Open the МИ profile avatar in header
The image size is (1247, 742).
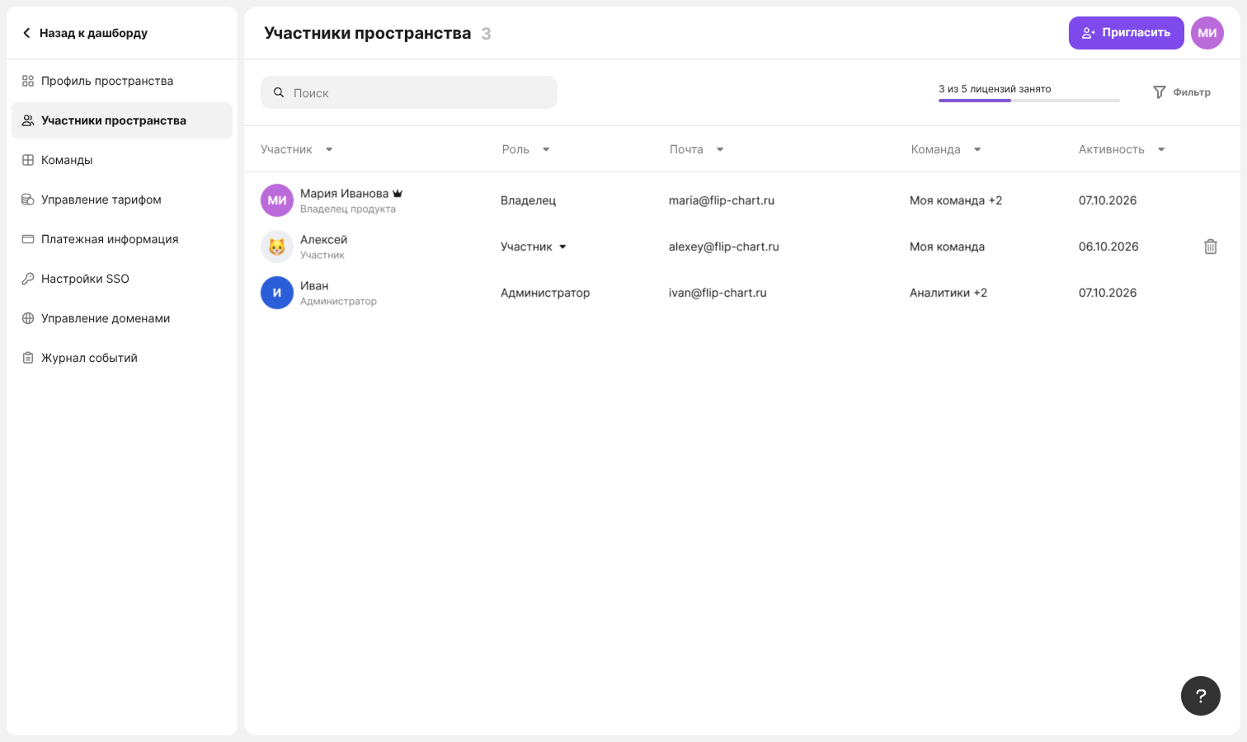[1207, 33]
